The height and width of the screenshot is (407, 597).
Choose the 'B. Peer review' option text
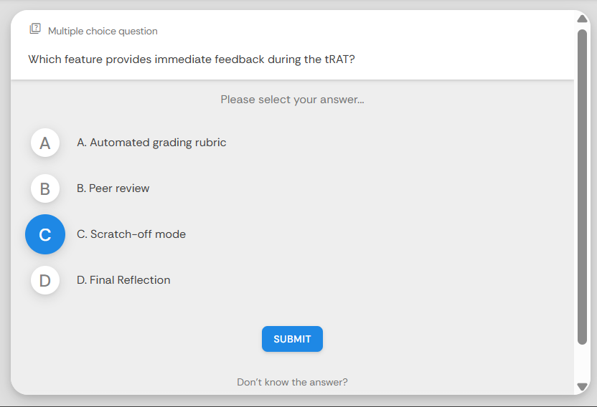pyautogui.click(x=113, y=188)
